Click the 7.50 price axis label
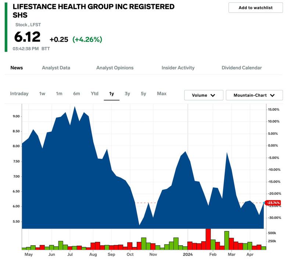The width and height of the screenshot is (294, 260). pos(16,161)
